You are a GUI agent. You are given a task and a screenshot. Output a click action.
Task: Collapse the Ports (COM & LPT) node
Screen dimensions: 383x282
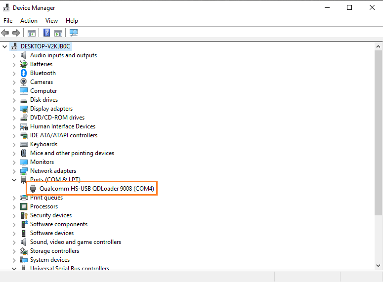click(x=14, y=180)
